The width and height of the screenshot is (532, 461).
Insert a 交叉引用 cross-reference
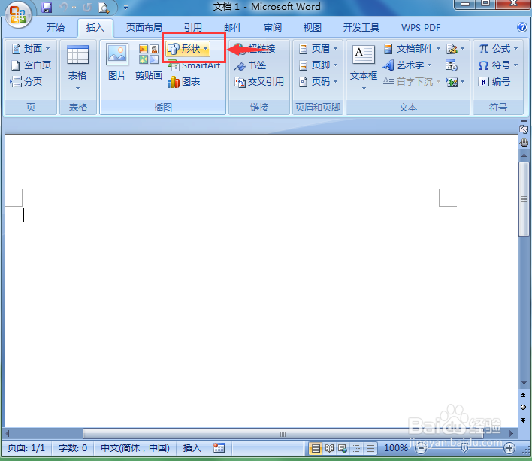tap(259, 82)
